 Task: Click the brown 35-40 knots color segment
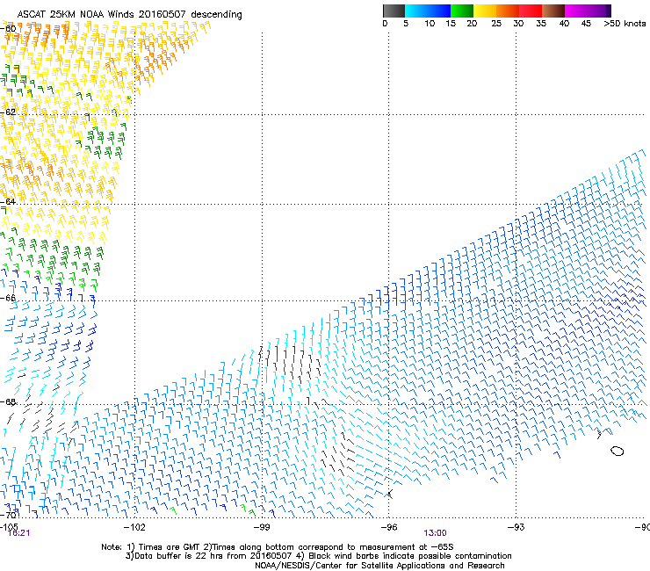click(x=553, y=11)
